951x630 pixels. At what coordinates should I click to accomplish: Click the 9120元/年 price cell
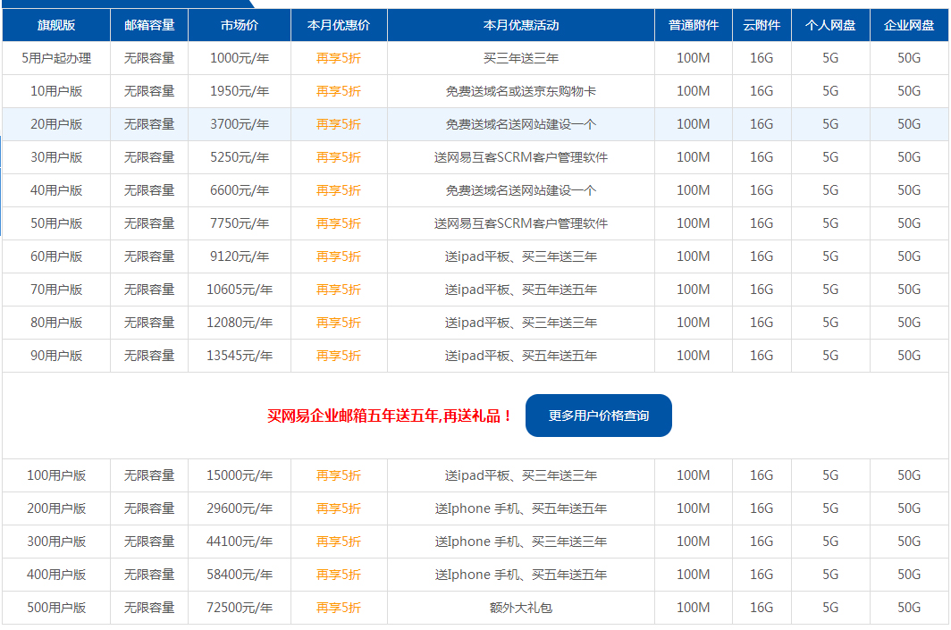point(240,256)
